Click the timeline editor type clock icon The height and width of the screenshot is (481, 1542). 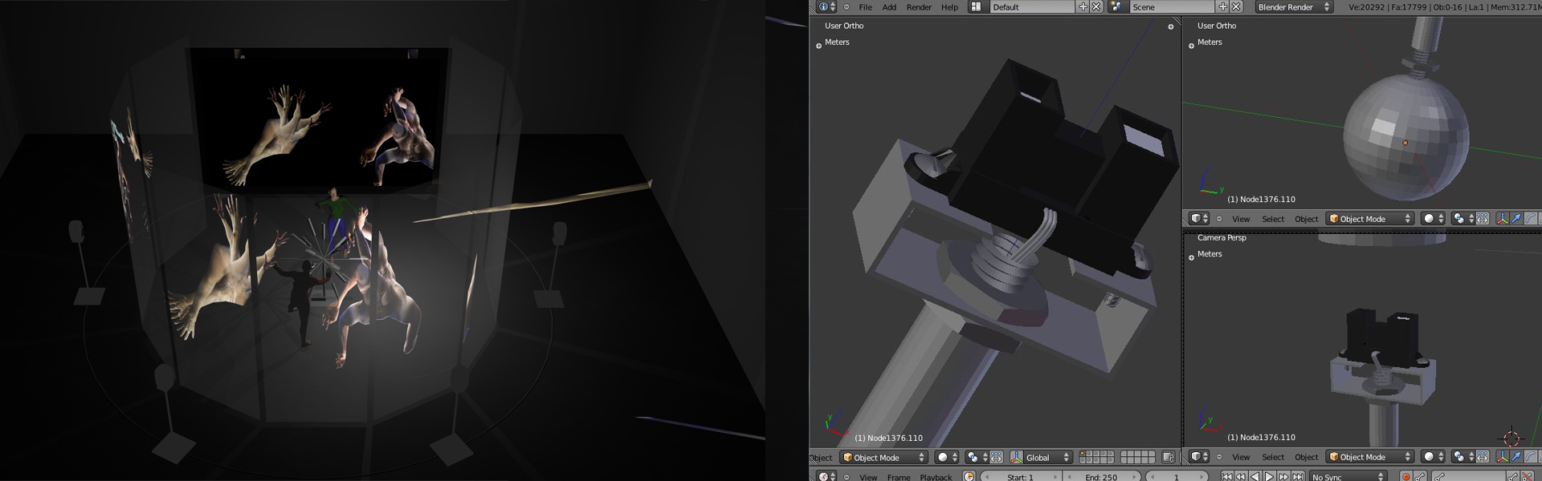pos(823,477)
